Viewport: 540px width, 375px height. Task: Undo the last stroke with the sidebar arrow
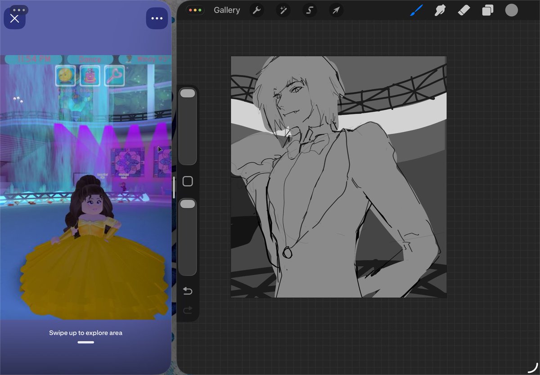pyautogui.click(x=188, y=291)
